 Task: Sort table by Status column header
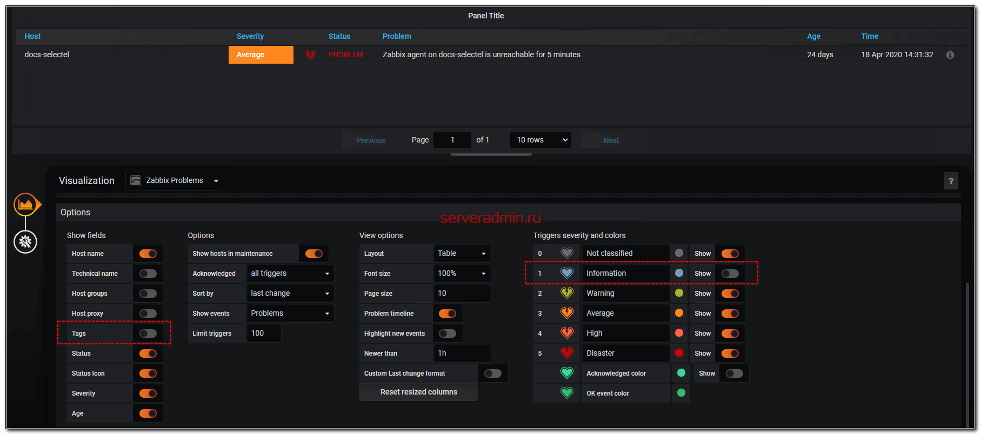tap(339, 36)
